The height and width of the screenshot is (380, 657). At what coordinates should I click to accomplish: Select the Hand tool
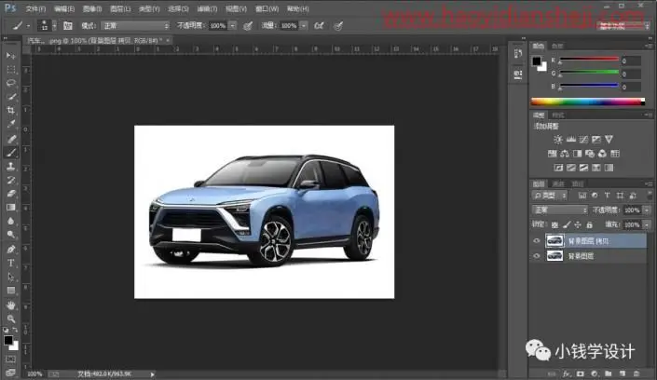11,305
